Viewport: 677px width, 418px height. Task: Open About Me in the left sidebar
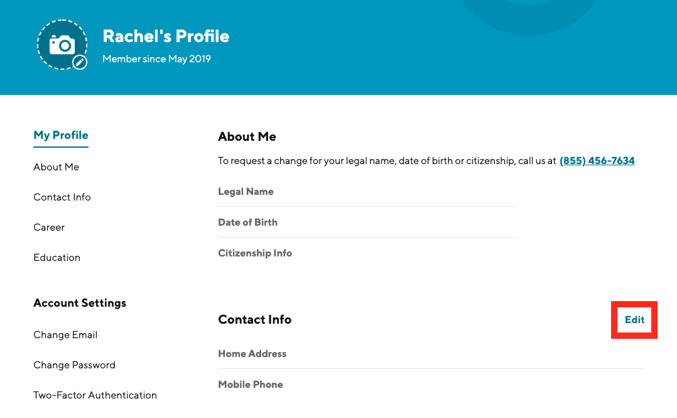pos(57,167)
